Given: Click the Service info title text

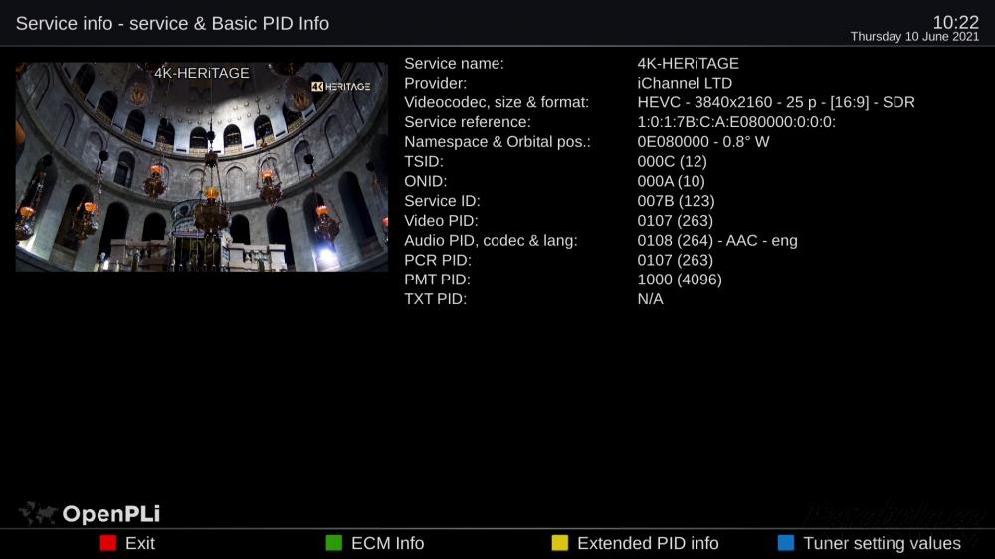Looking at the screenshot, I should pyautogui.click(x=172, y=24).
